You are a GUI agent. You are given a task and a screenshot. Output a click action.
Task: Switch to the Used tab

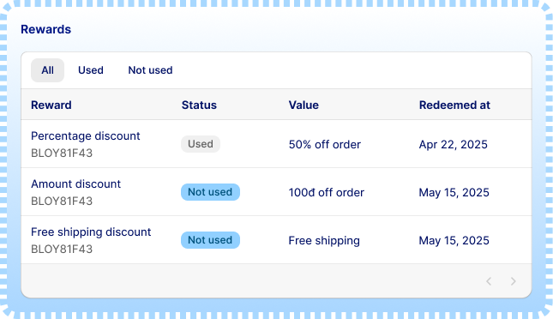pos(91,70)
